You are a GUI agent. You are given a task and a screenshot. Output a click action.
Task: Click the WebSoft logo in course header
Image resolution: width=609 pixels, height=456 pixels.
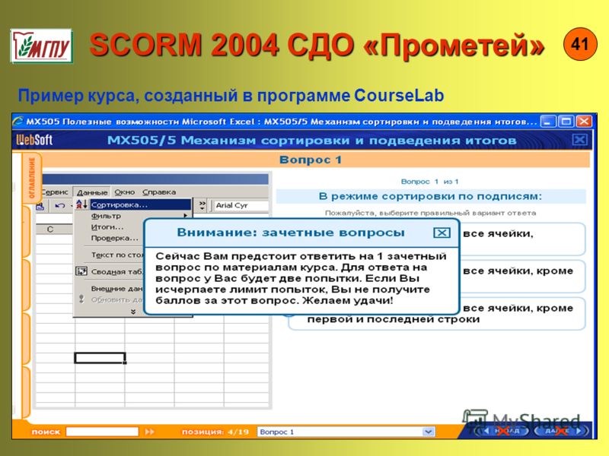click(34, 140)
